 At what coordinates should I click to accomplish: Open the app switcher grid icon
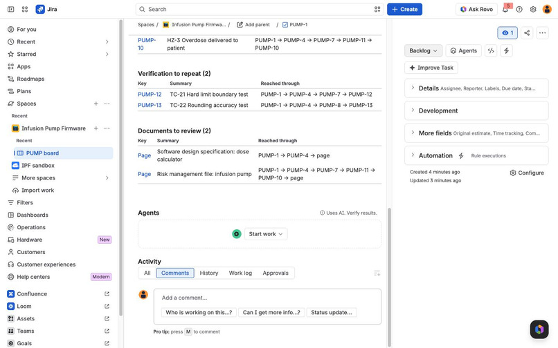pos(24,9)
